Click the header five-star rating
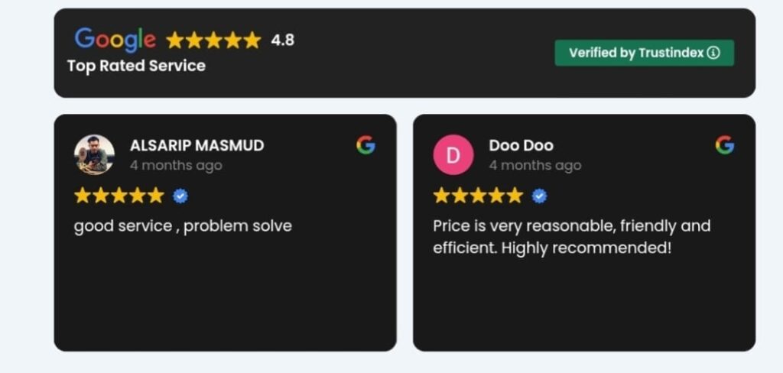 click(x=213, y=40)
